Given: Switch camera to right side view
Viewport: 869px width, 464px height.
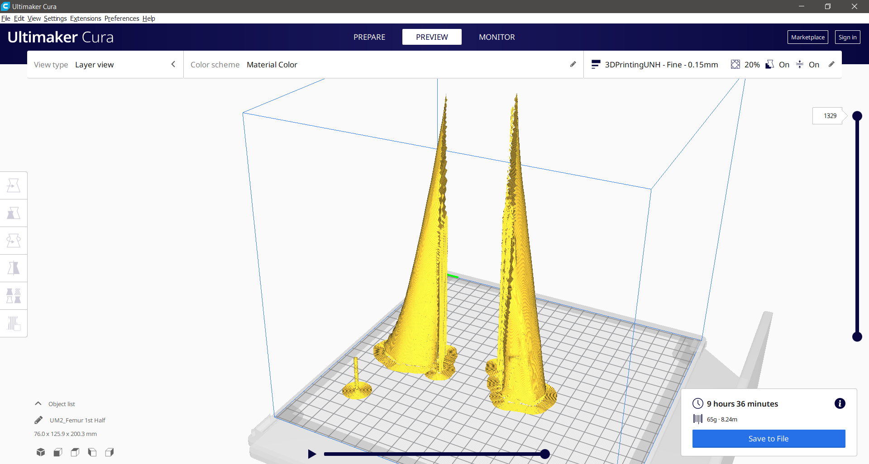Looking at the screenshot, I should 110,452.
